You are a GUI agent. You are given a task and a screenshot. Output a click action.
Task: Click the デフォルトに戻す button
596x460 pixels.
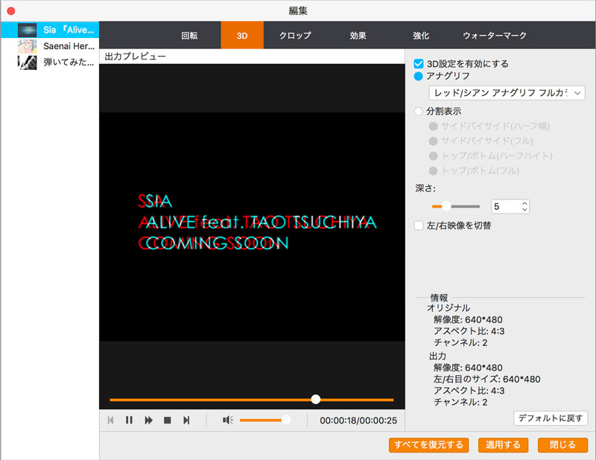click(x=551, y=418)
